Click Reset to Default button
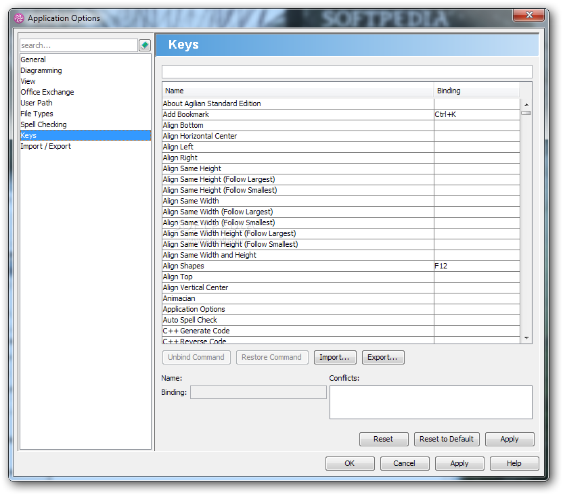This screenshot has width=563, height=495. pyautogui.click(x=447, y=439)
